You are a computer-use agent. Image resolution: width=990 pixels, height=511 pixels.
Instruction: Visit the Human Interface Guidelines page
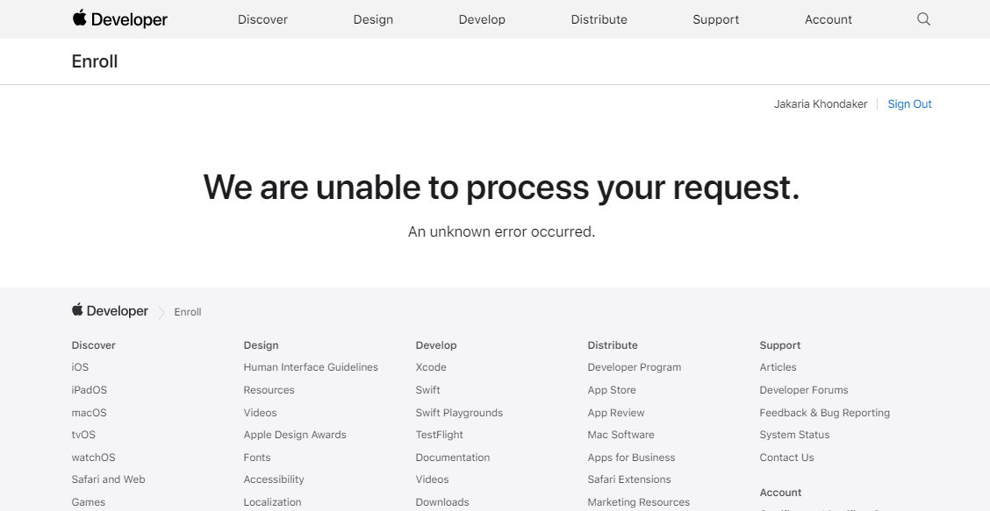coord(311,366)
